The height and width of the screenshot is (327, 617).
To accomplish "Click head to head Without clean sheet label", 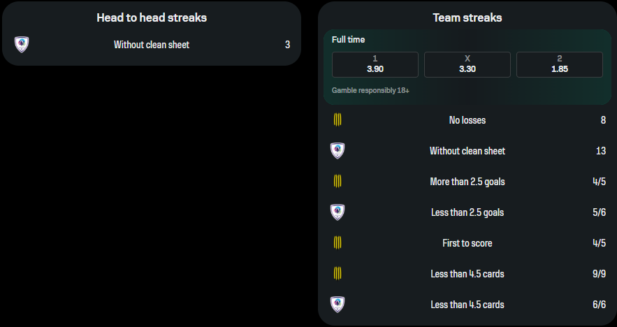I will [152, 45].
